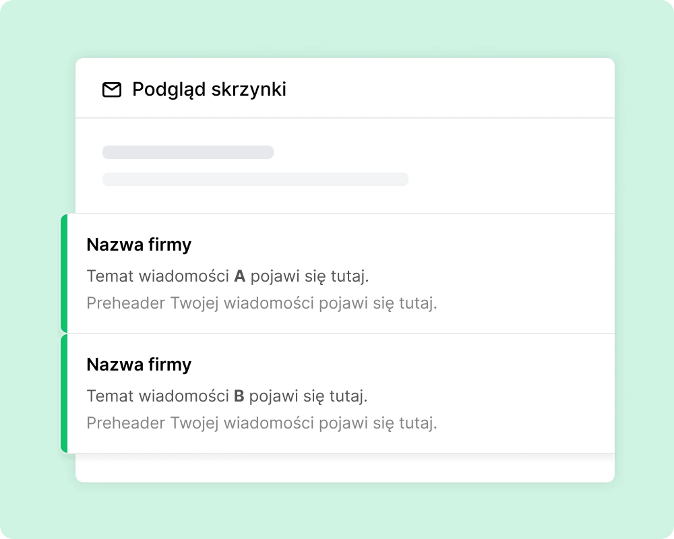Open the email with subject B

pyautogui.click(x=338, y=393)
